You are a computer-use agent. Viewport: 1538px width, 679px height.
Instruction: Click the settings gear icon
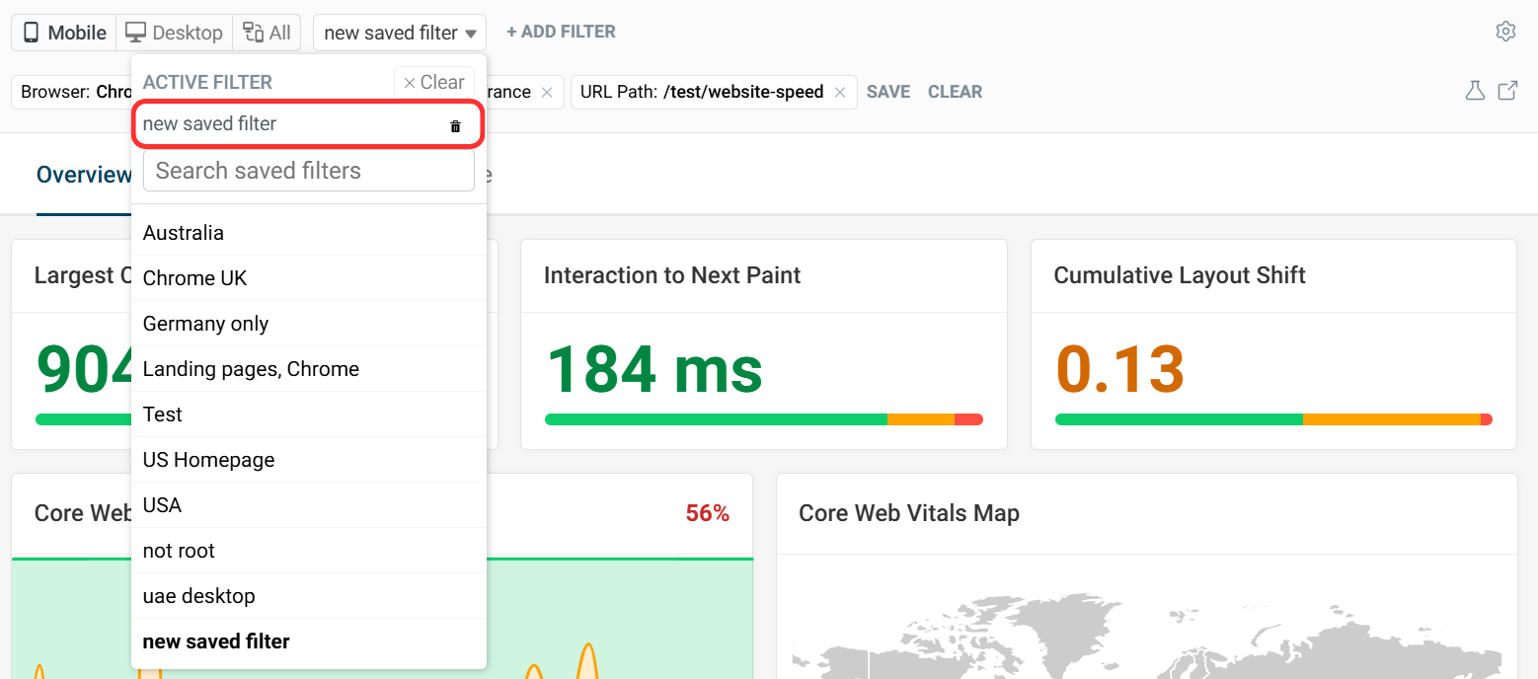coord(1505,32)
